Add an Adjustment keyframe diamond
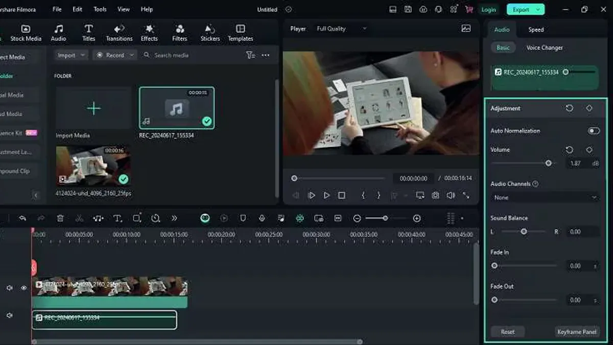 589,108
